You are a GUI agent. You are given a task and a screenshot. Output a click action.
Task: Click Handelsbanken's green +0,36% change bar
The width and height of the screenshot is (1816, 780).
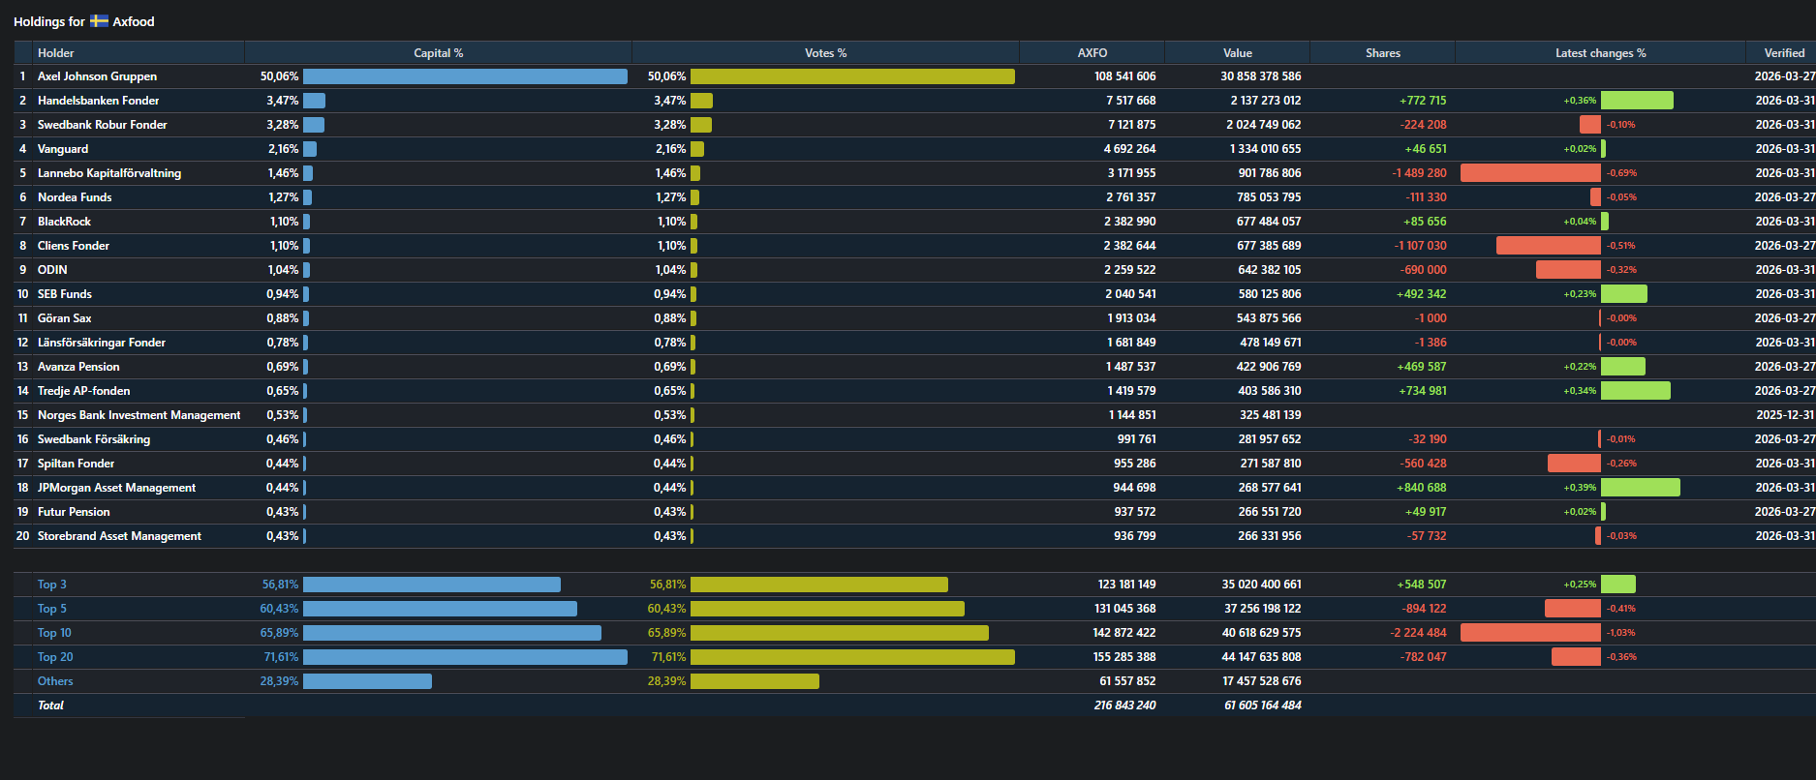click(1637, 101)
